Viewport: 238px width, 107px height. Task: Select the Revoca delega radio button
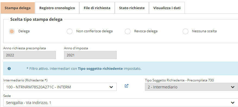(x=128, y=31)
